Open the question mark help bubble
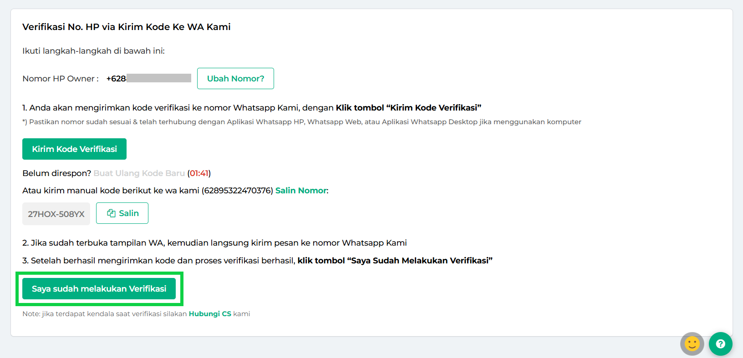The width and height of the screenshot is (743, 358). coord(720,343)
